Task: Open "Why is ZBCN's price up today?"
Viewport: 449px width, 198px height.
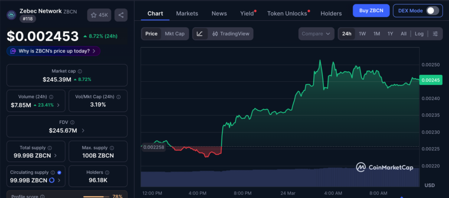Action: (x=53, y=51)
